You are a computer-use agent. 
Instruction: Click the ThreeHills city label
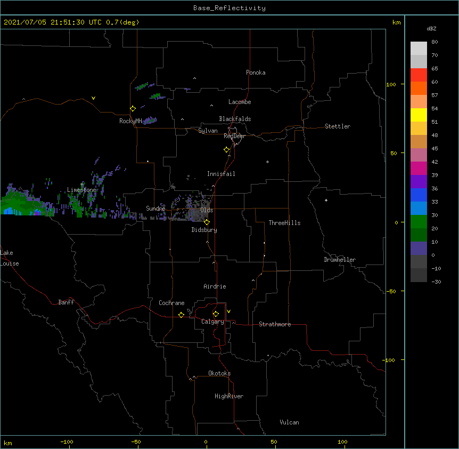(284, 223)
